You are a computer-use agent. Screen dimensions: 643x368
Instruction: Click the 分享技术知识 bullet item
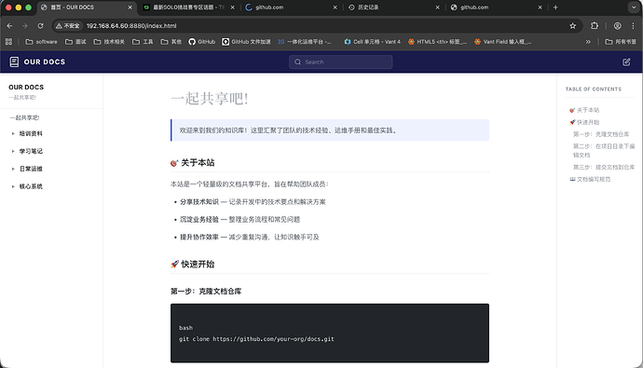click(253, 201)
